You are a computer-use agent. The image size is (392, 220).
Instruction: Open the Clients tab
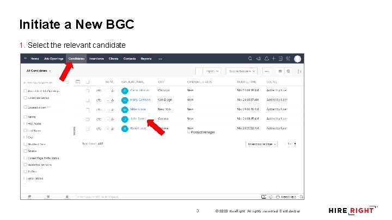coord(113,59)
